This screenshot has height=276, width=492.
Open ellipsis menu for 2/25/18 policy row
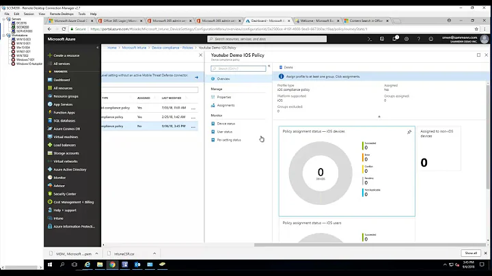pyautogui.click(x=193, y=117)
